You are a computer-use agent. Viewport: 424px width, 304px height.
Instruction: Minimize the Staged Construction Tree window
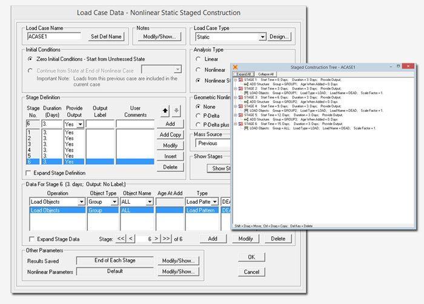coord(391,66)
